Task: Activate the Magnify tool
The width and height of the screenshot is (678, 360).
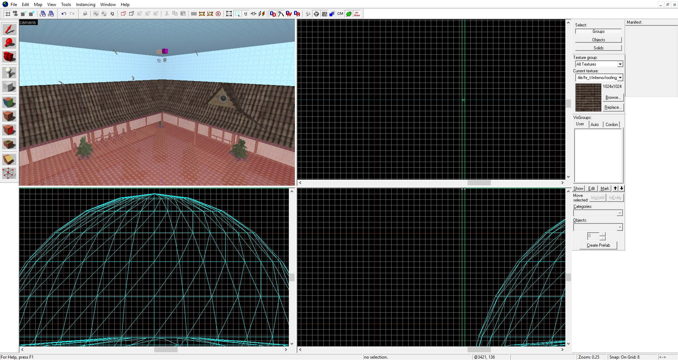Action: coord(9,43)
